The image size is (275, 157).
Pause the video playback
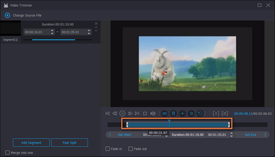coord(122,113)
